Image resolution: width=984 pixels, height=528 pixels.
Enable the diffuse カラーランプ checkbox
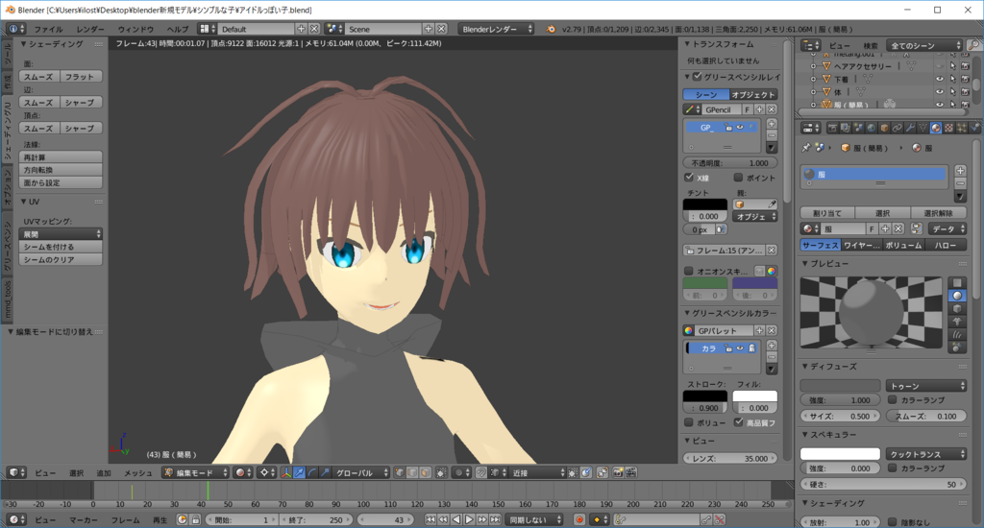893,399
